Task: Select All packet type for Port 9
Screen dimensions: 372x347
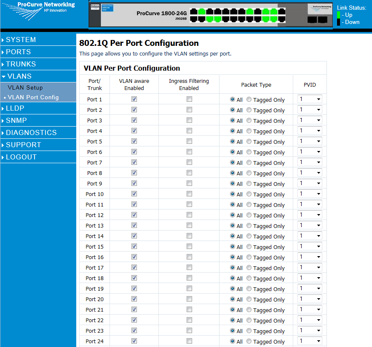Action: (233, 183)
